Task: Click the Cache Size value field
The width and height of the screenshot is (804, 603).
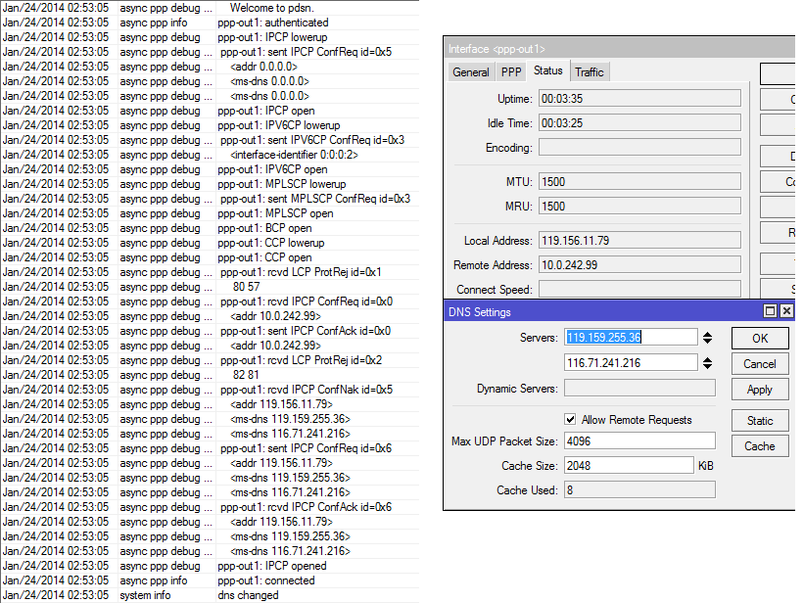Action: (638, 466)
